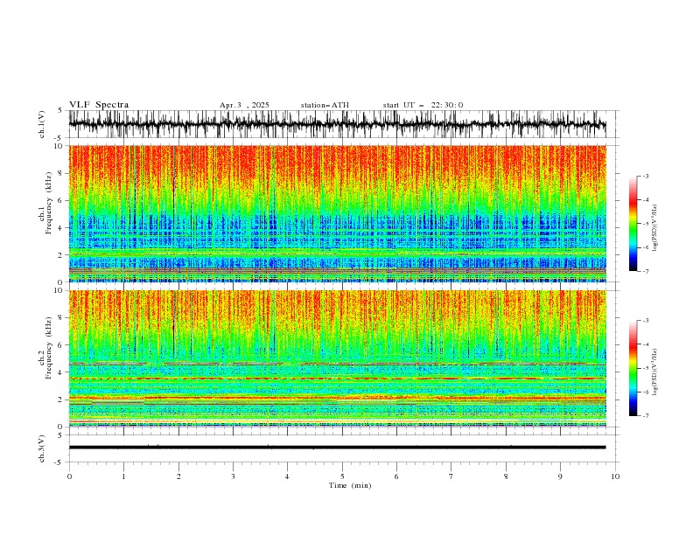Click the "8" kHz tick of ch.2 spectrogram
The width and height of the screenshot is (693, 535).
tap(61, 318)
